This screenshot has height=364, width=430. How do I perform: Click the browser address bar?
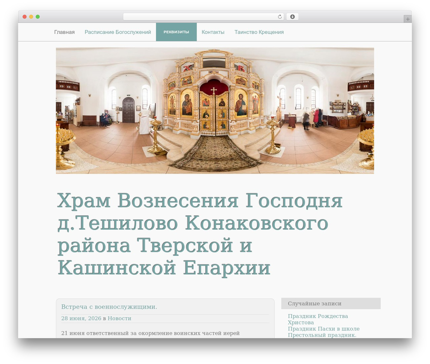tap(204, 17)
